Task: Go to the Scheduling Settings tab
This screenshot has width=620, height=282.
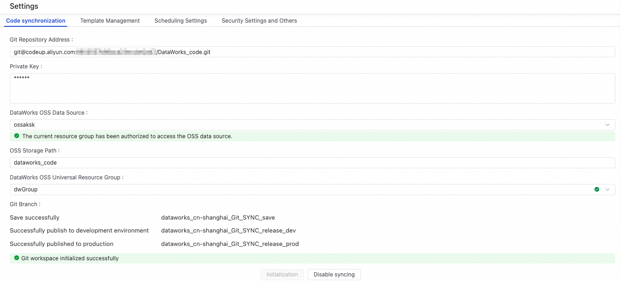Action: pos(180,21)
